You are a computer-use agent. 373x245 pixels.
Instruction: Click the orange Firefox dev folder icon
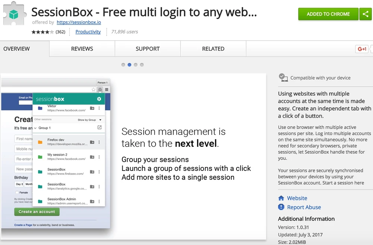pyautogui.click(x=40, y=142)
